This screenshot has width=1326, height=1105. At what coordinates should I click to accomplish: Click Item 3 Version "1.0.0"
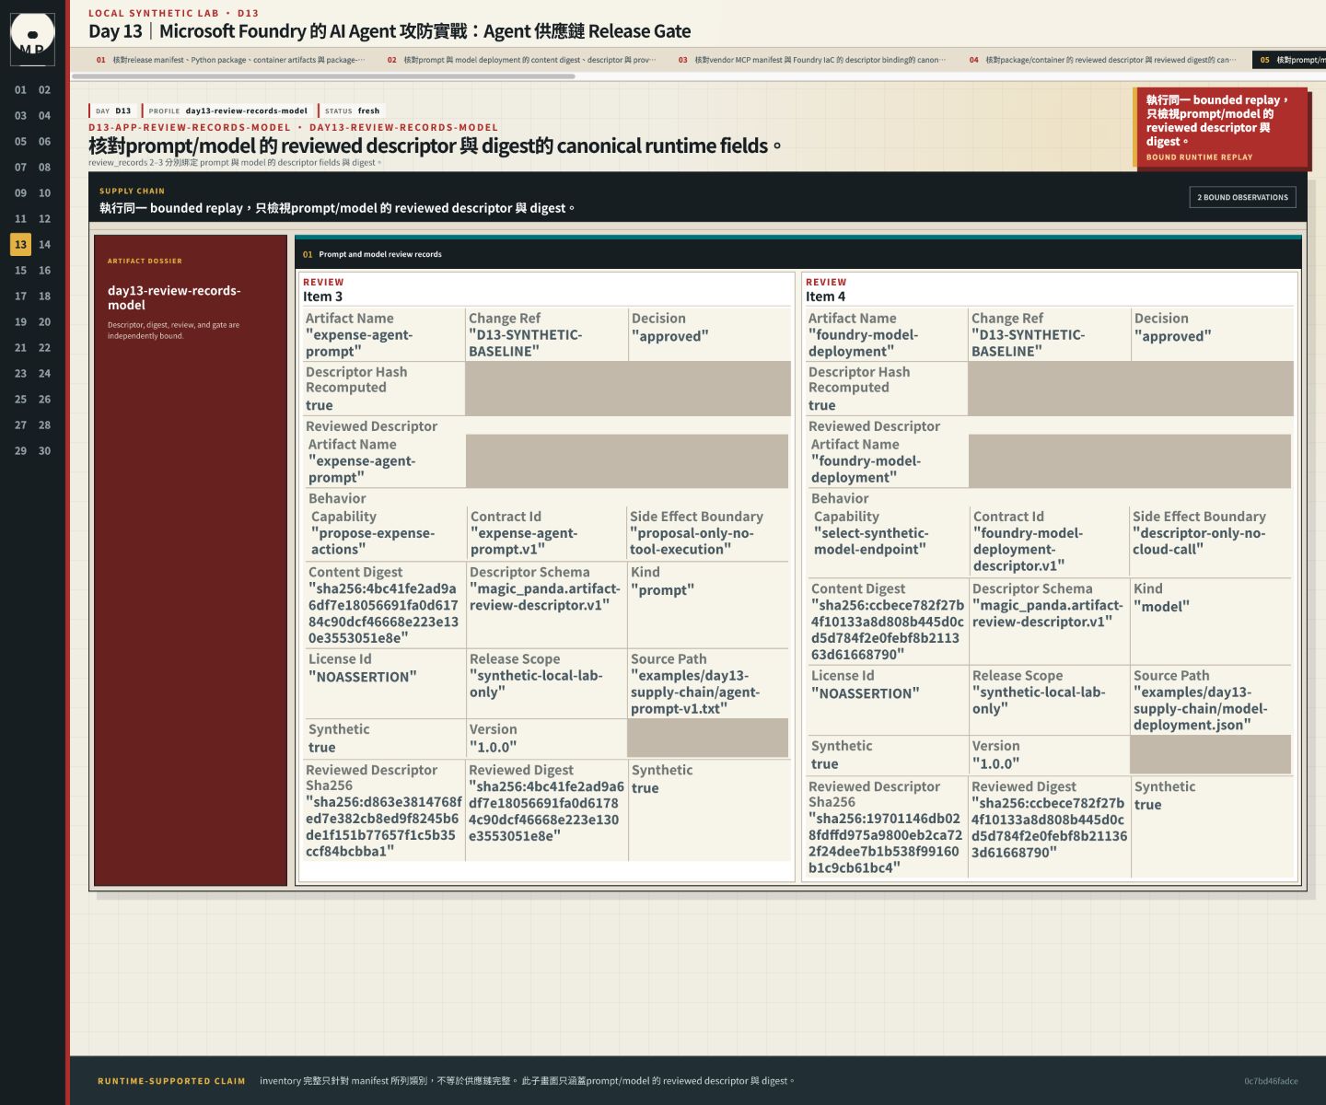tap(493, 747)
